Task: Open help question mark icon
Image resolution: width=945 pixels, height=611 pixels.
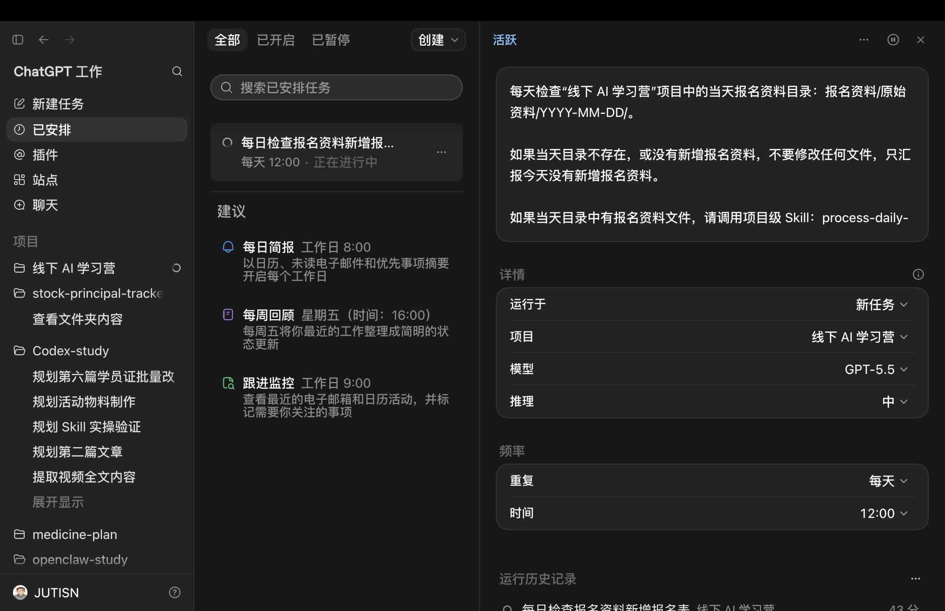Action: pyautogui.click(x=174, y=592)
